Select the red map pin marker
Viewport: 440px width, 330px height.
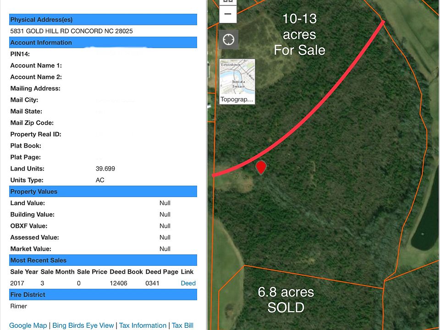point(261,167)
